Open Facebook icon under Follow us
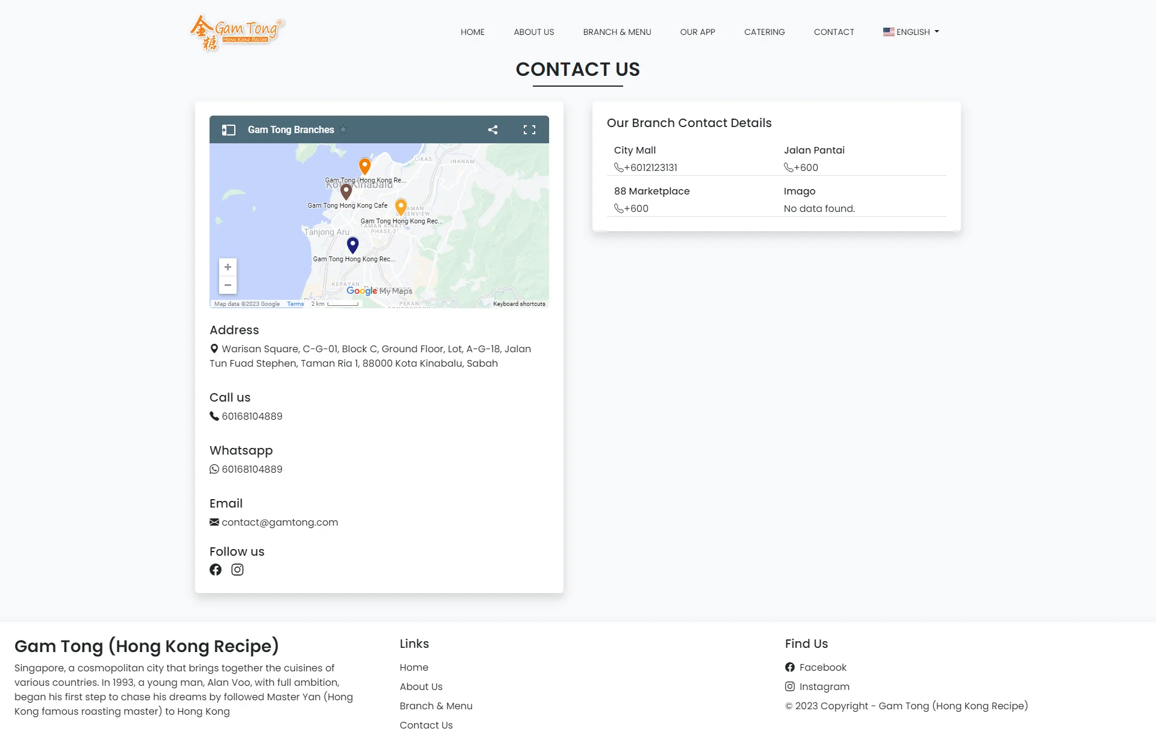 [x=216, y=570]
